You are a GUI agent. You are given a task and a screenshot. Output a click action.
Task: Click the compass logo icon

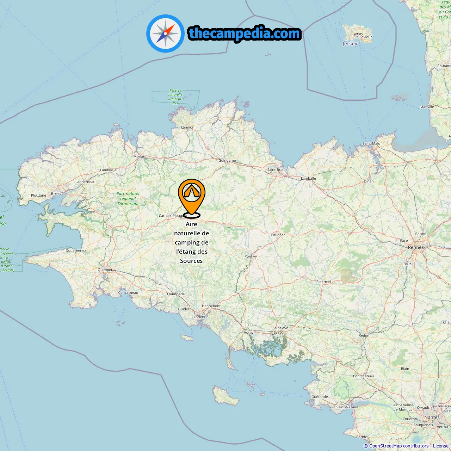coord(165,33)
